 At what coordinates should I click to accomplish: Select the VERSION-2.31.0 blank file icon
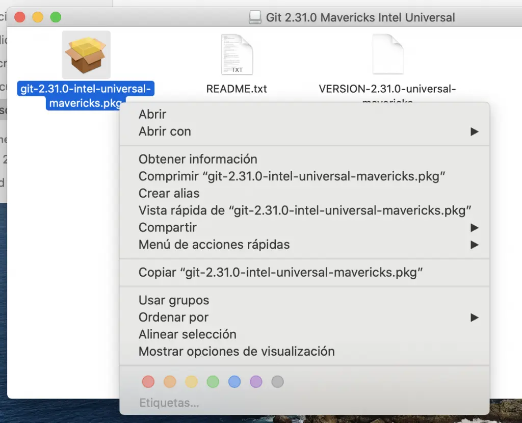[388, 54]
